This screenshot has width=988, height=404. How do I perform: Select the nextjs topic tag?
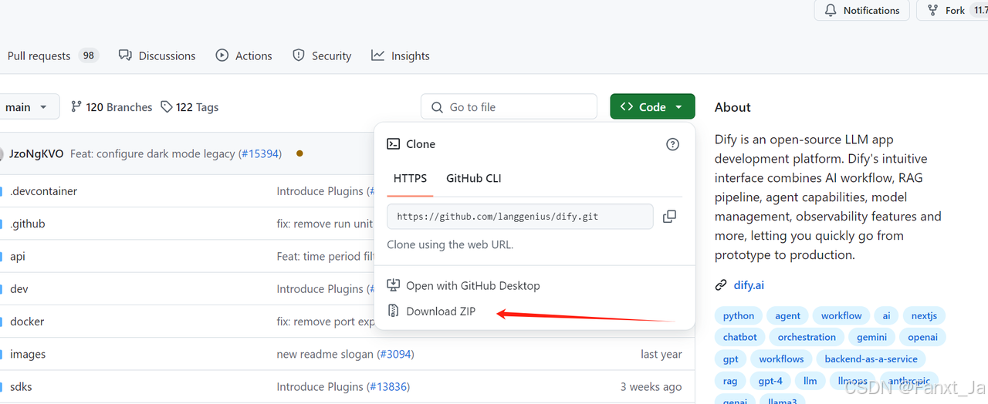[924, 315]
